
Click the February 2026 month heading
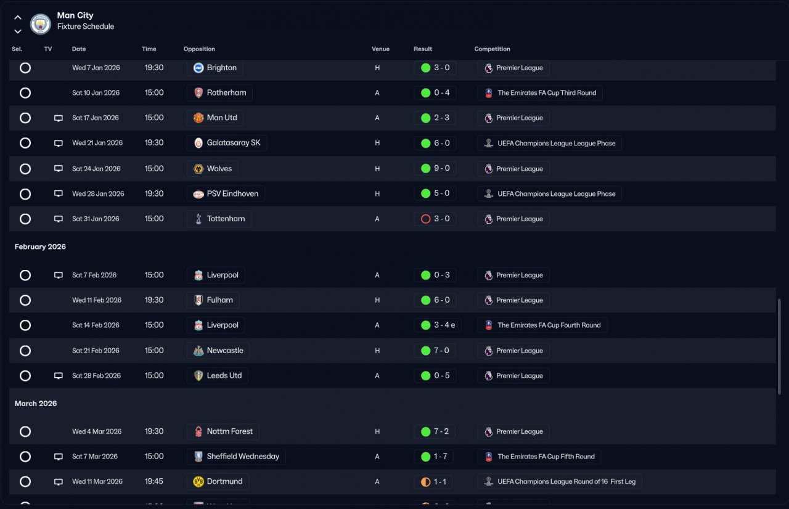point(40,246)
